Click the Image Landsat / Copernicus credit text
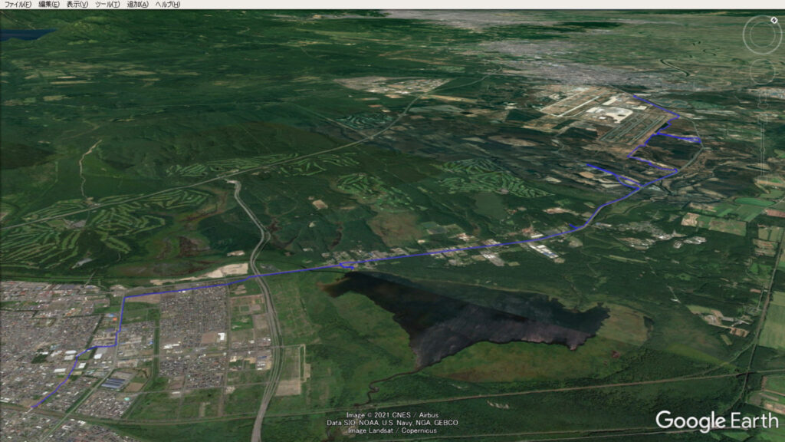 pos(392,430)
